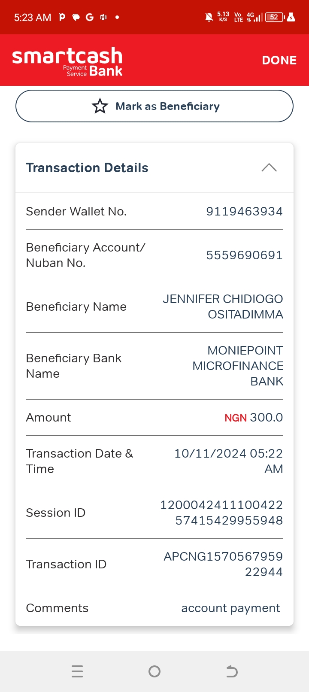Select the Sender Wallet number 9119463934
The width and height of the screenshot is (309, 692).
(244, 211)
